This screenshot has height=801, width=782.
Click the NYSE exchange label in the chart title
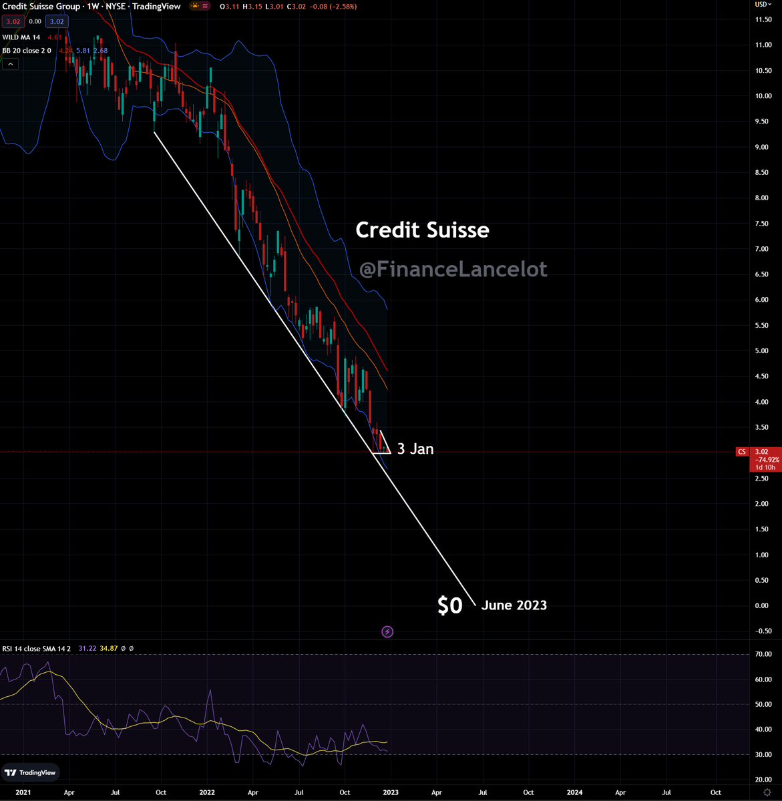pyautogui.click(x=115, y=6)
